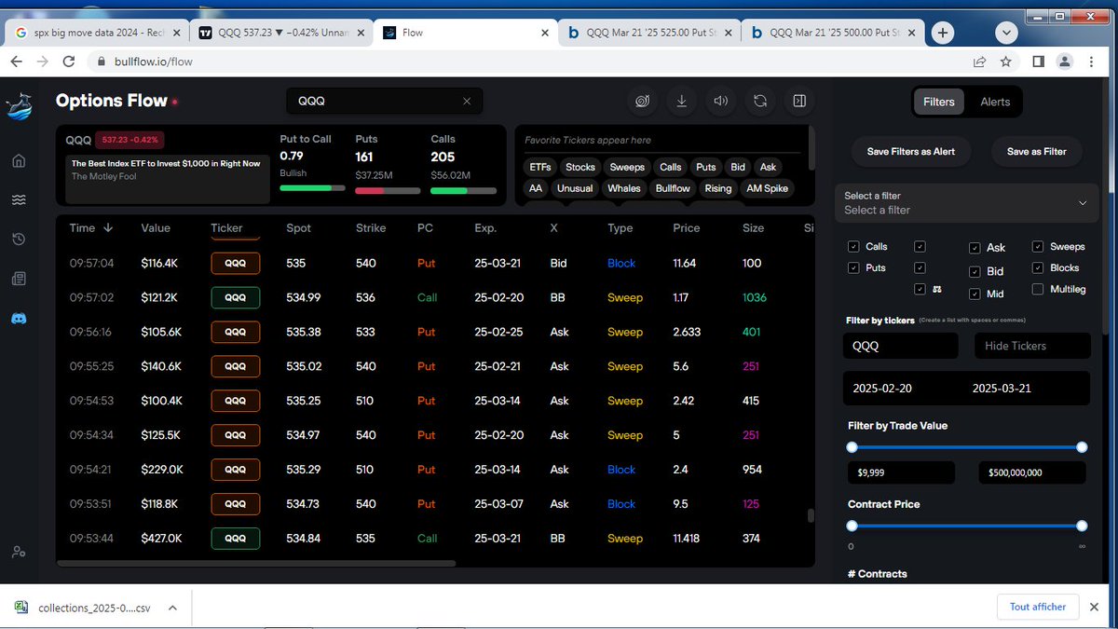The height and width of the screenshot is (629, 1118).
Task: Switch to the QQQ 525.00 Put tab
Action: pyautogui.click(x=649, y=33)
